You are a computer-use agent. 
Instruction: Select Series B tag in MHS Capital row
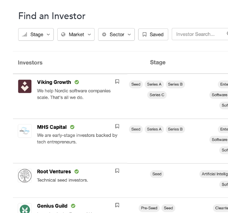click(175, 129)
